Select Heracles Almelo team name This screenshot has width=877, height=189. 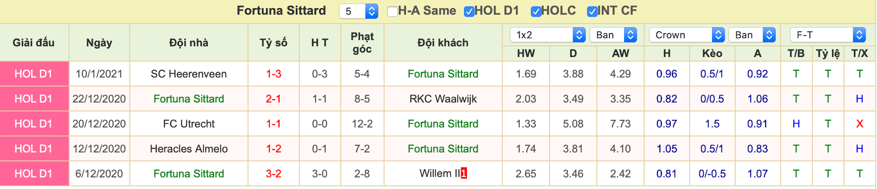click(x=188, y=148)
